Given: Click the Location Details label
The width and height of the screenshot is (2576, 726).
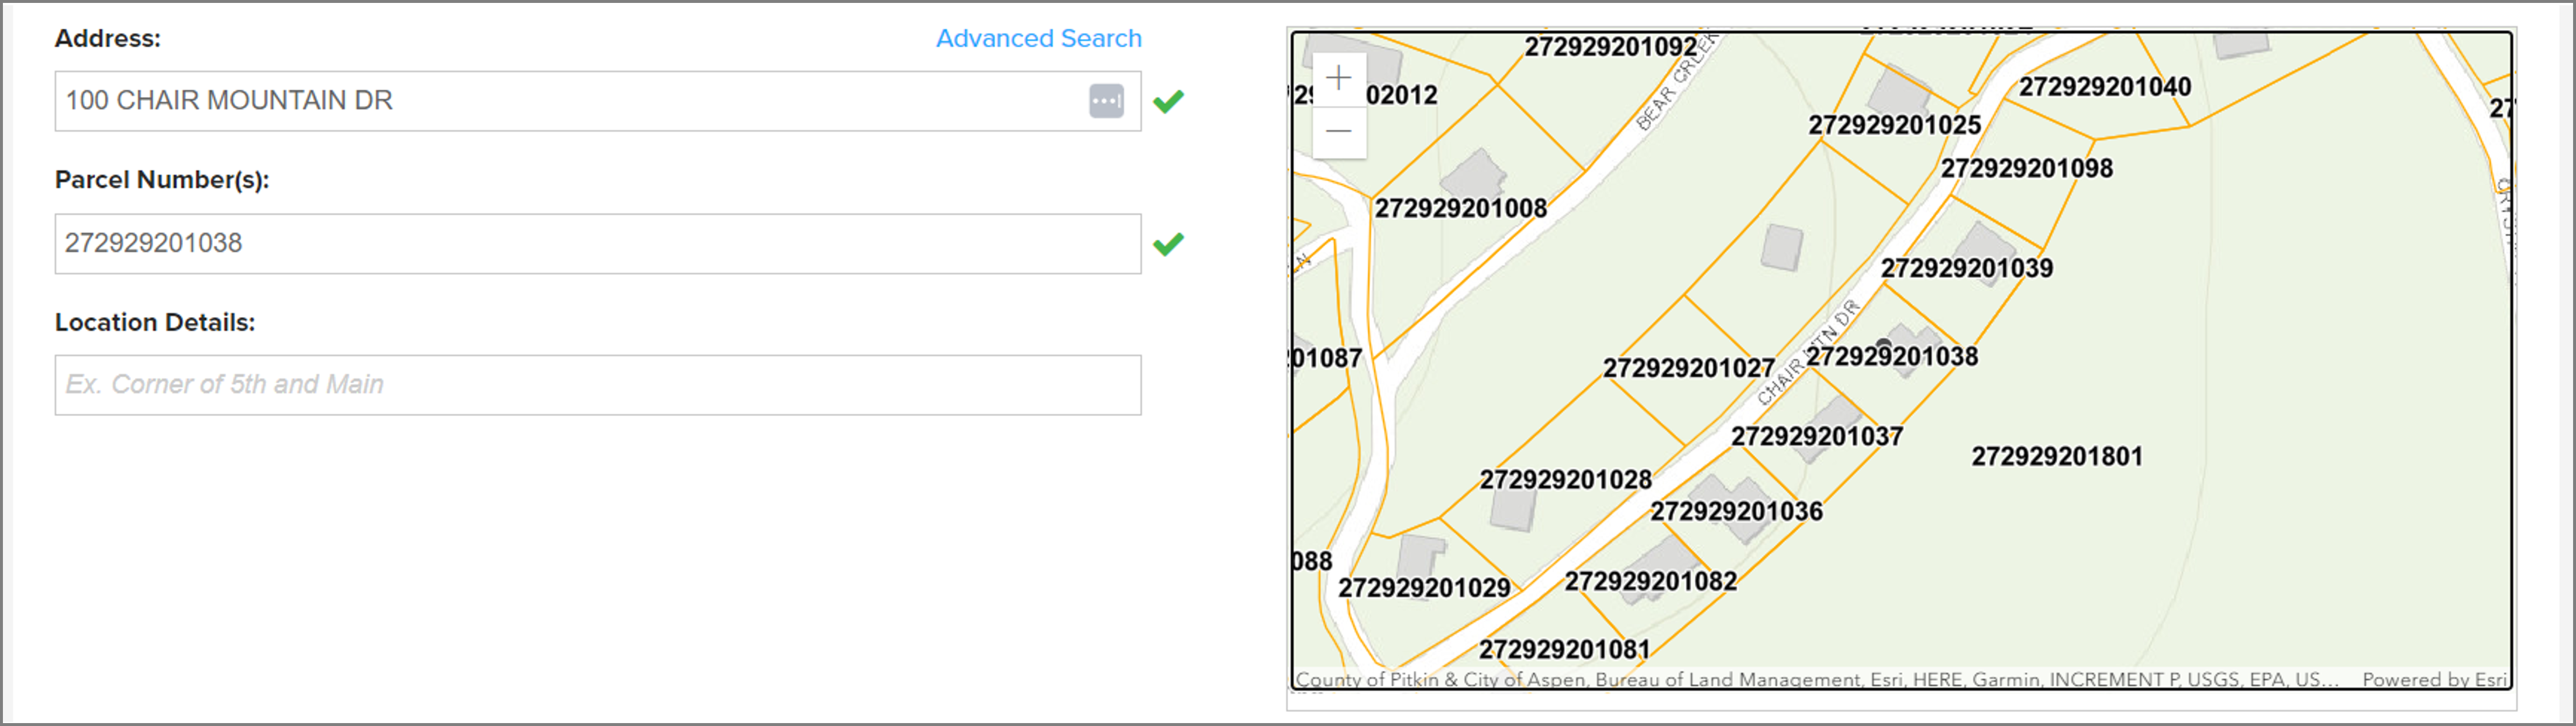Looking at the screenshot, I should click(155, 322).
